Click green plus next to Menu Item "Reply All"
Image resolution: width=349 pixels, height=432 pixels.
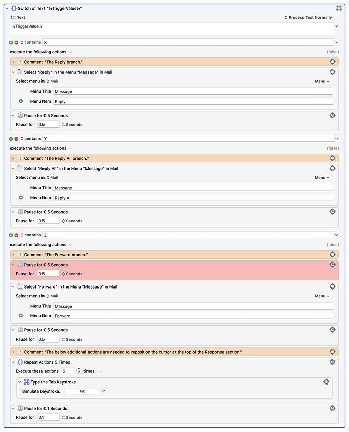tap(21, 198)
